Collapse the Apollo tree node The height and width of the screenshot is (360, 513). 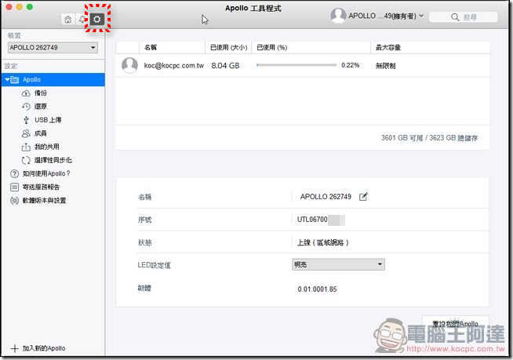click(7, 79)
